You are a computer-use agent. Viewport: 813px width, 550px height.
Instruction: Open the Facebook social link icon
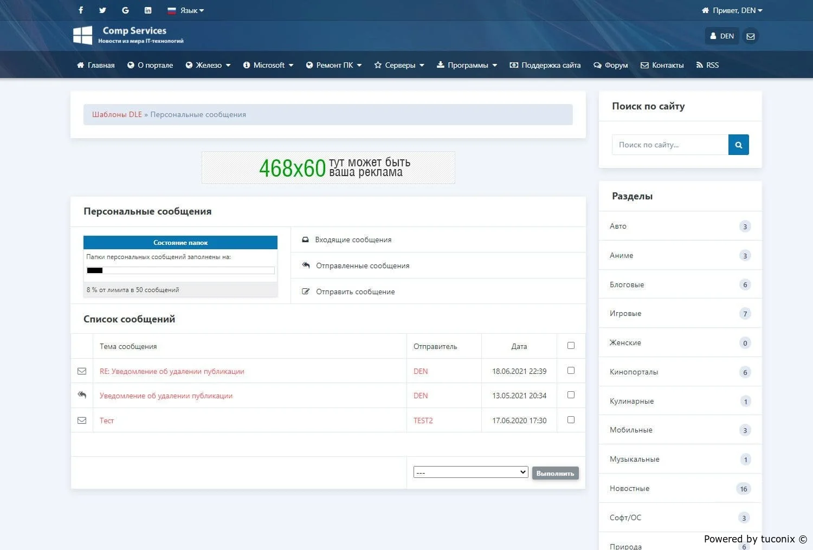(x=81, y=10)
